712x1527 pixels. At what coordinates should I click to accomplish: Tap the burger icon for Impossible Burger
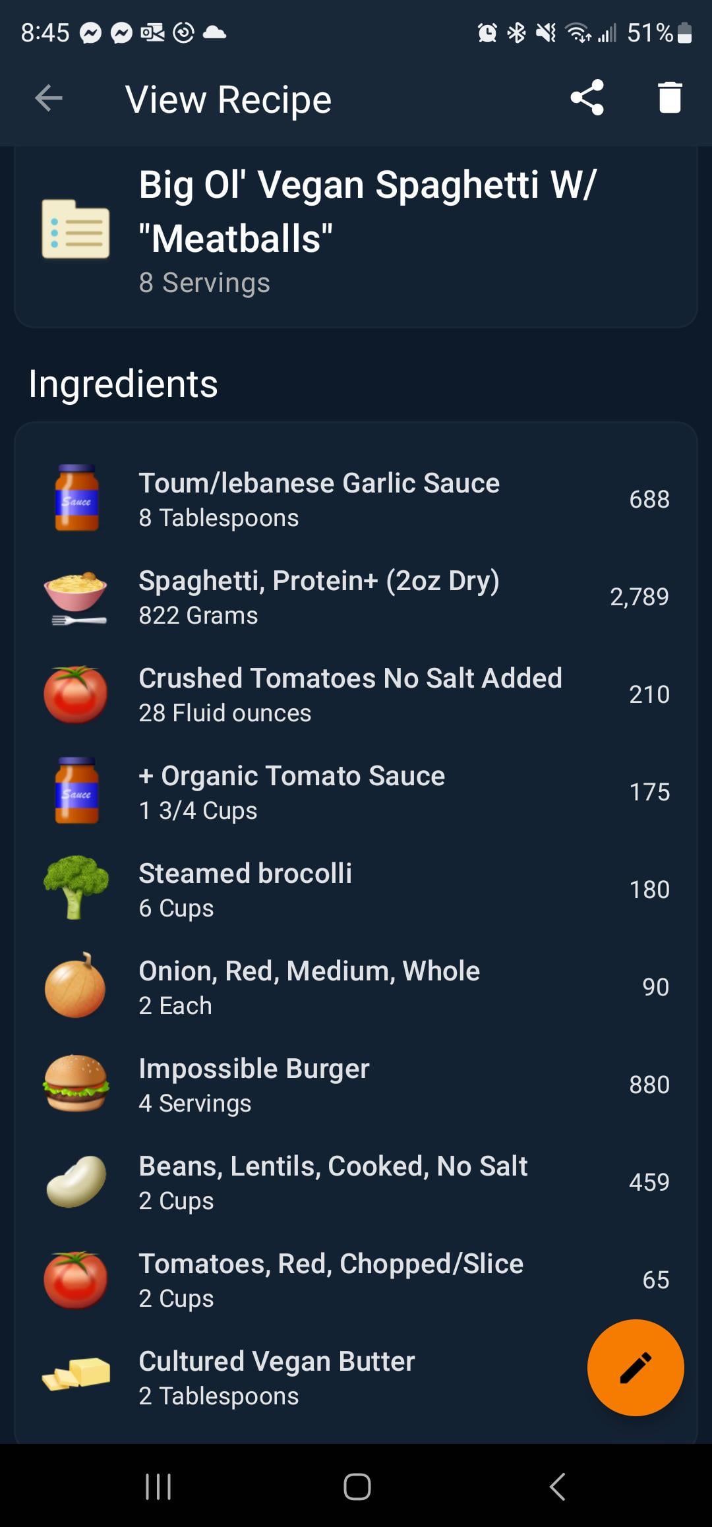[x=76, y=1083]
